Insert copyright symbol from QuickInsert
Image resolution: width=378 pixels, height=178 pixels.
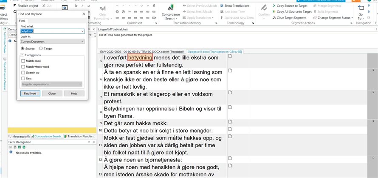(x=117, y=11)
